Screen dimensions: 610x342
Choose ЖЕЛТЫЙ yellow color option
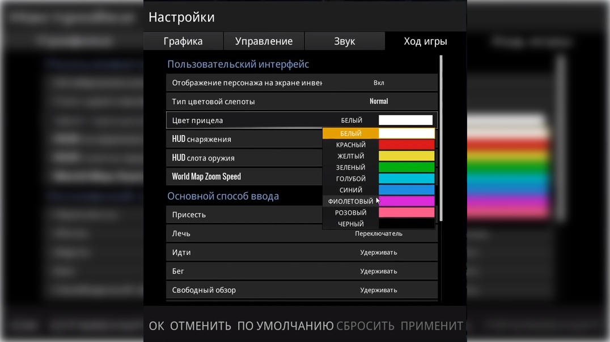click(378, 156)
